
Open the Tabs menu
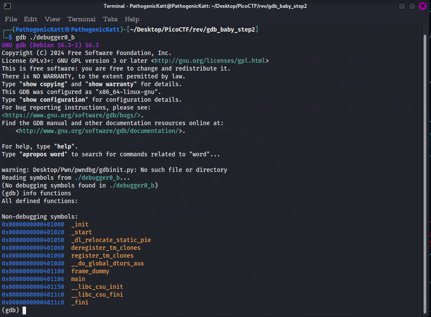tap(110, 19)
